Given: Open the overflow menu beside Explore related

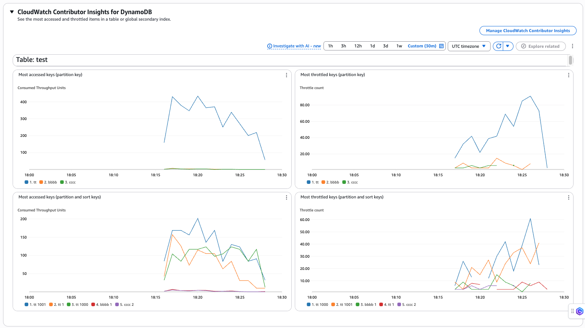Looking at the screenshot, I should (x=572, y=46).
